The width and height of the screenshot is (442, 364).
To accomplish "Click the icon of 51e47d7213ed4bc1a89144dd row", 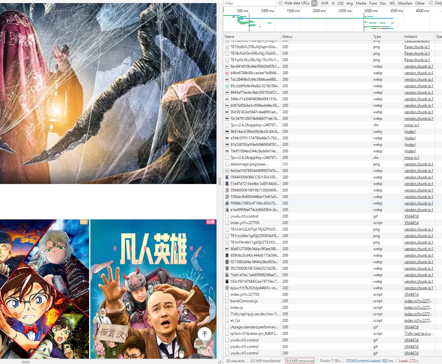I will pos(227,184).
